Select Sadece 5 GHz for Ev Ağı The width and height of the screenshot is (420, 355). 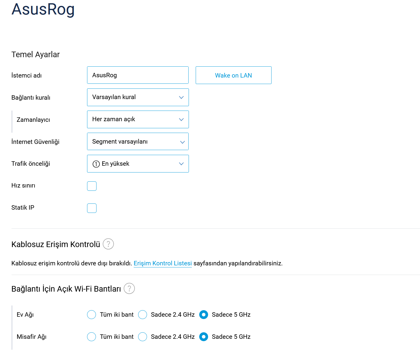click(204, 315)
